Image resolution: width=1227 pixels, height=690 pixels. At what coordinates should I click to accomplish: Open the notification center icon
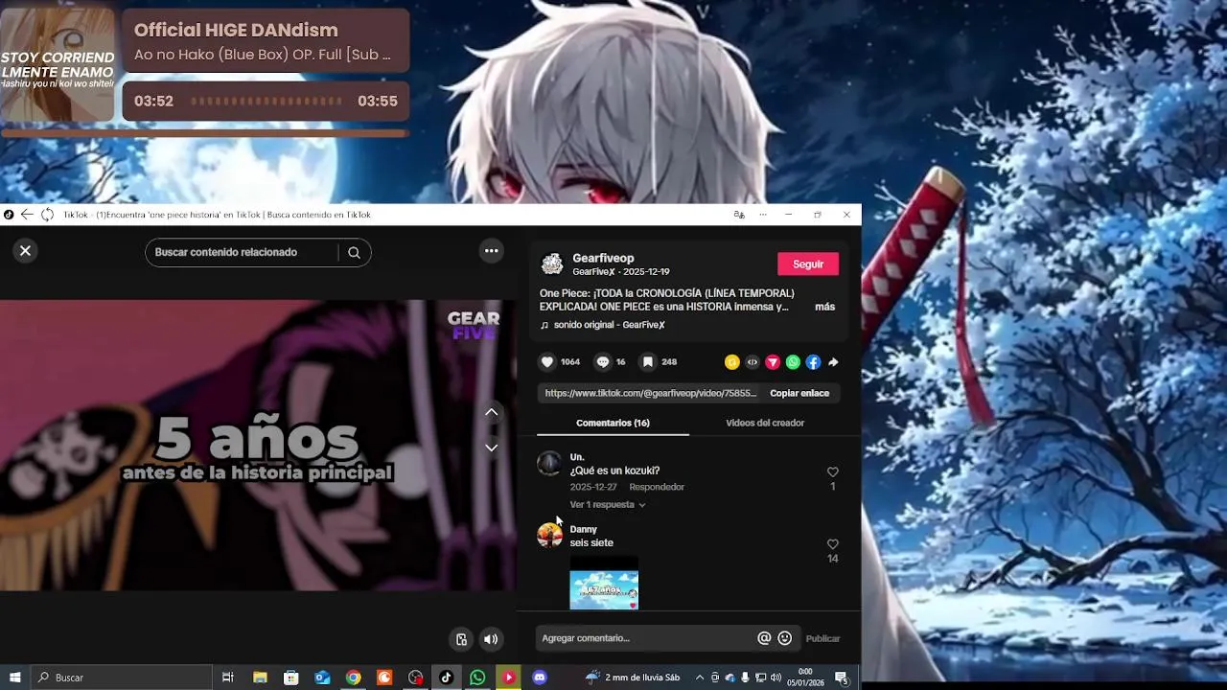841,678
